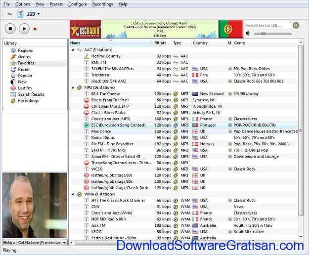Select the KFOG station row

183,232
